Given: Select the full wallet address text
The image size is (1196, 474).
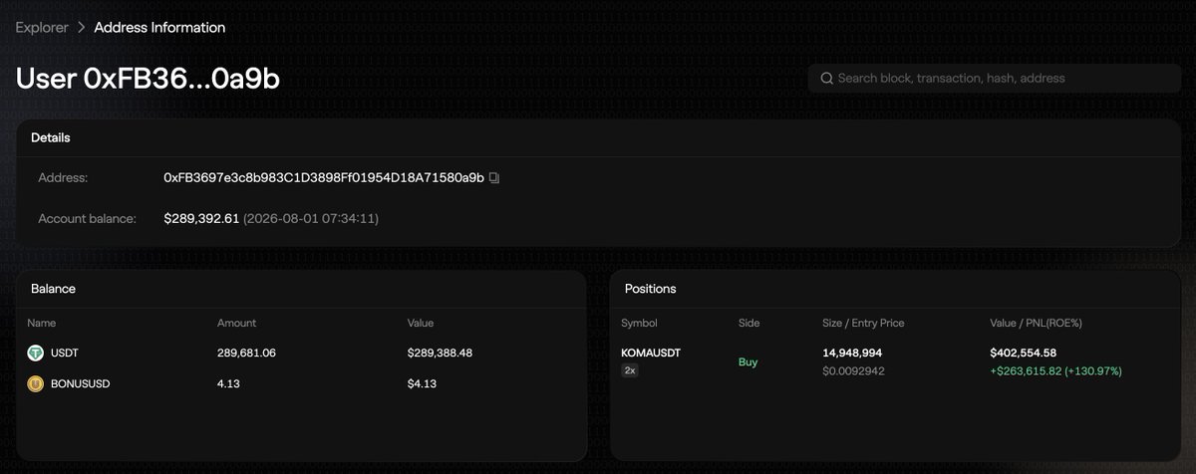Looking at the screenshot, I should tap(324, 178).
